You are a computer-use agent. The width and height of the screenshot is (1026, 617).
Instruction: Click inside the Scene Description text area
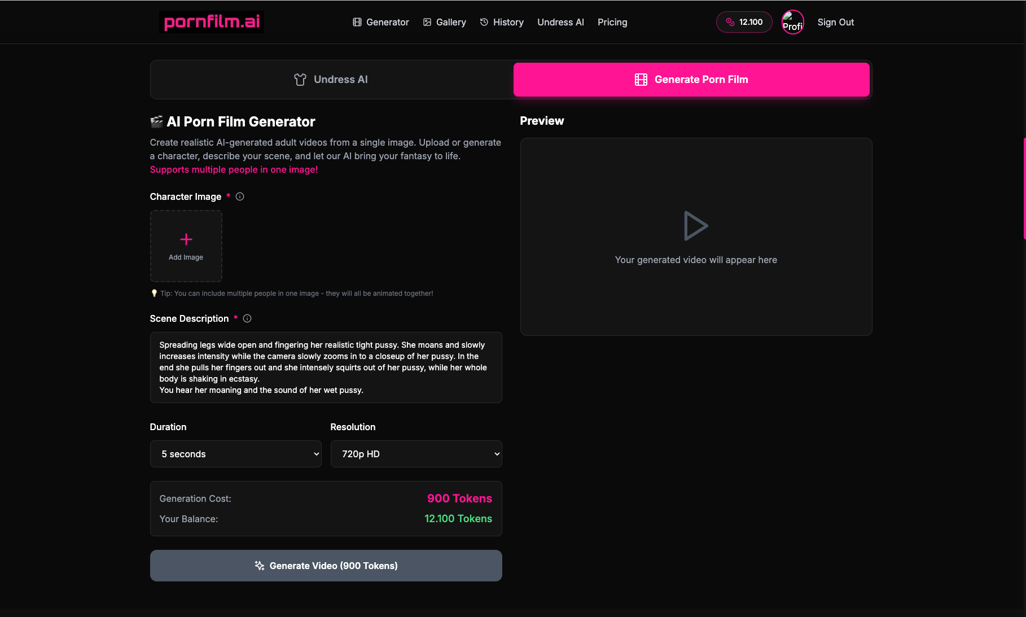point(326,367)
